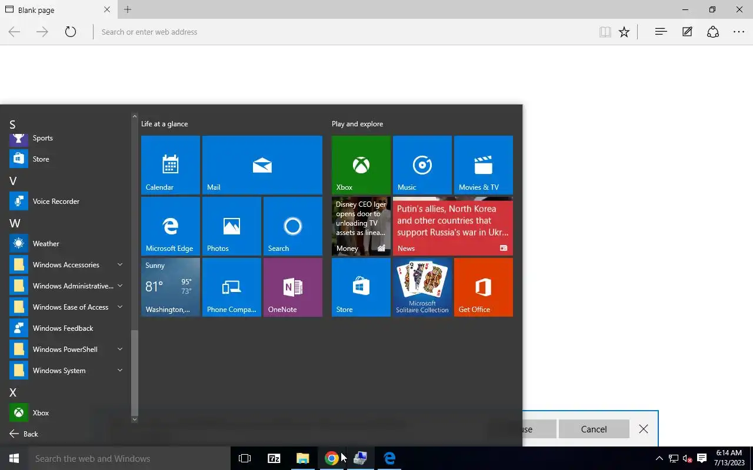This screenshot has height=470, width=753.
Task: Click the apps list scrollbar thumb
Action: (x=134, y=372)
